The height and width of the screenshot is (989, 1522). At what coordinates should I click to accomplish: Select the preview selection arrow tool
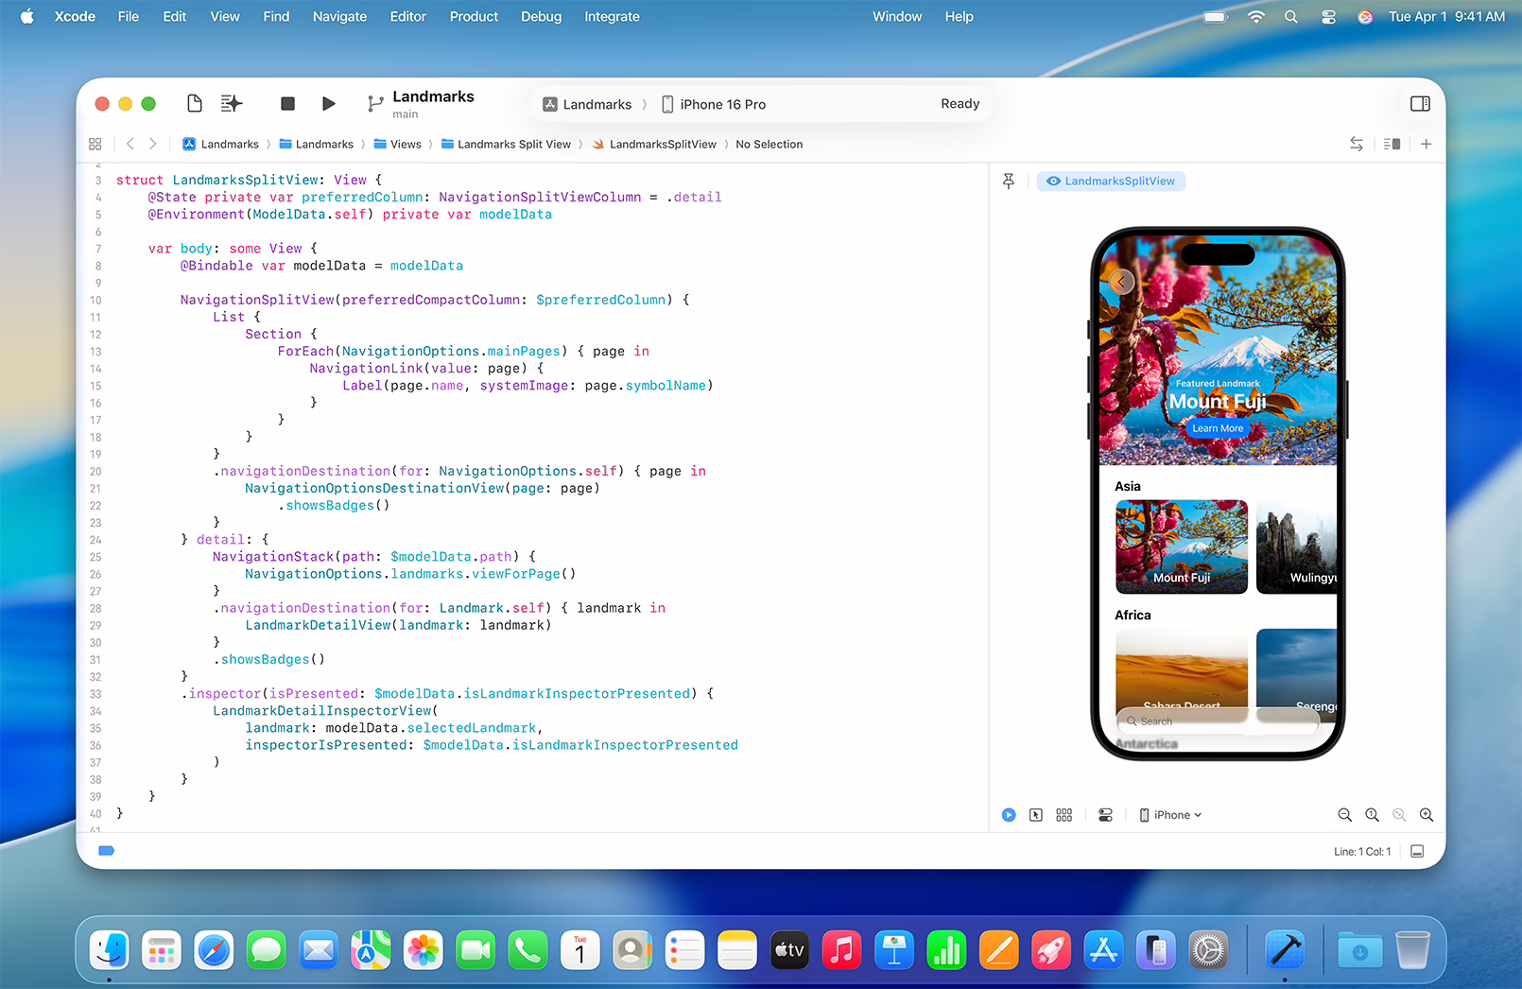pos(1036,814)
